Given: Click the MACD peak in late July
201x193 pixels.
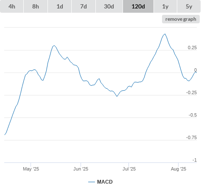Looking at the screenshot, I should click(165, 34).
